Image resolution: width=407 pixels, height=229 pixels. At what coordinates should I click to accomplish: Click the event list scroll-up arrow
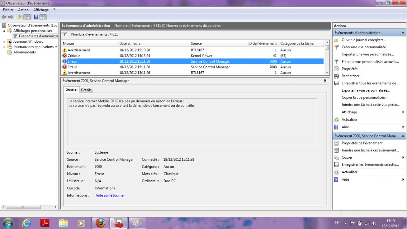pyautogui.click(x=327, y=43)
